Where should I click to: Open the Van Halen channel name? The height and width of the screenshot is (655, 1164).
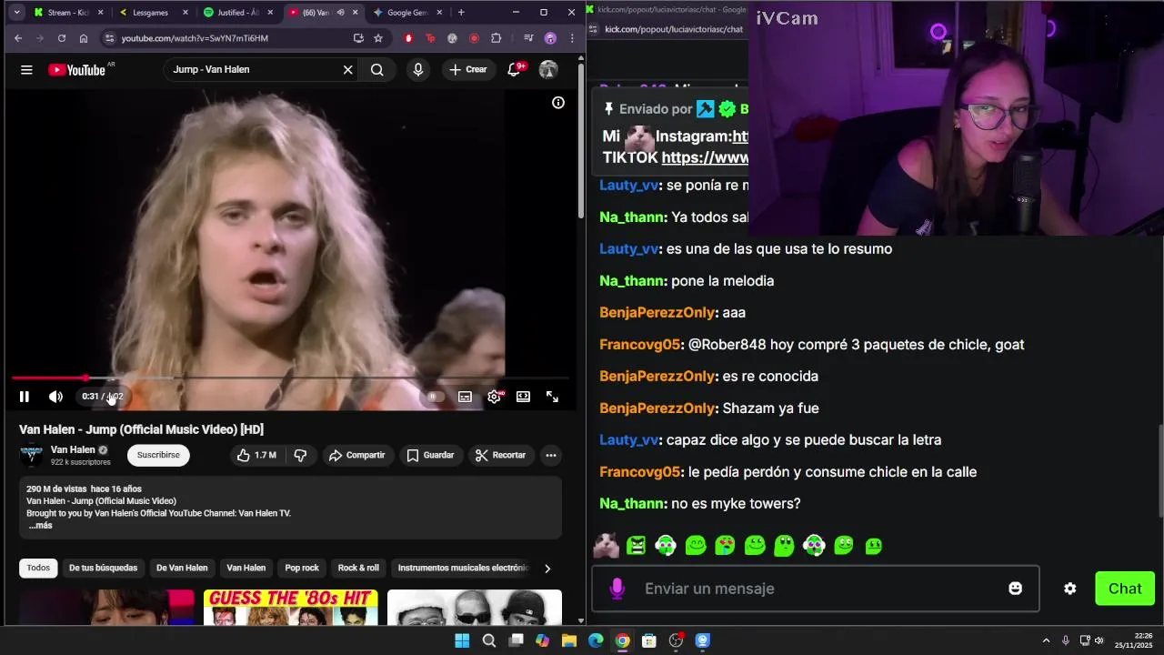pos(73,449)
